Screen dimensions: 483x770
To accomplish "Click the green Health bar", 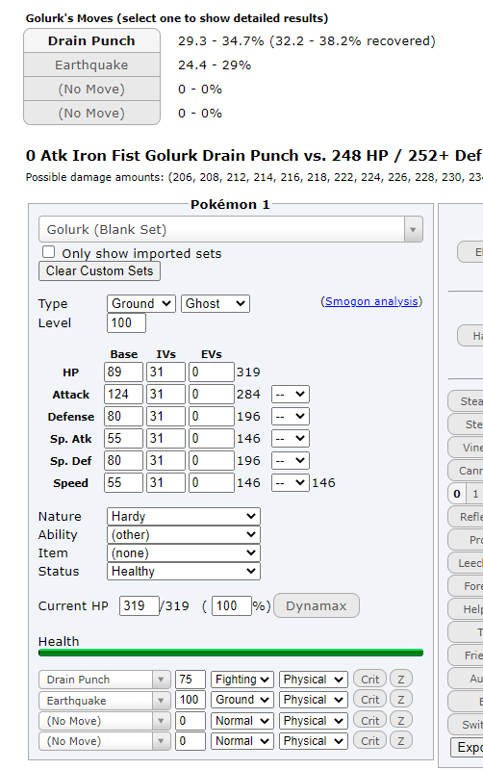I will [x=231, y=653].
